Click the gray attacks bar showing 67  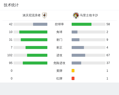coord(78,55)
